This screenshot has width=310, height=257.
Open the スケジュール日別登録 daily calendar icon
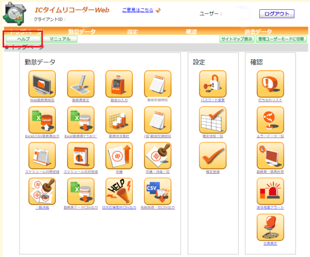coord(81,156)
